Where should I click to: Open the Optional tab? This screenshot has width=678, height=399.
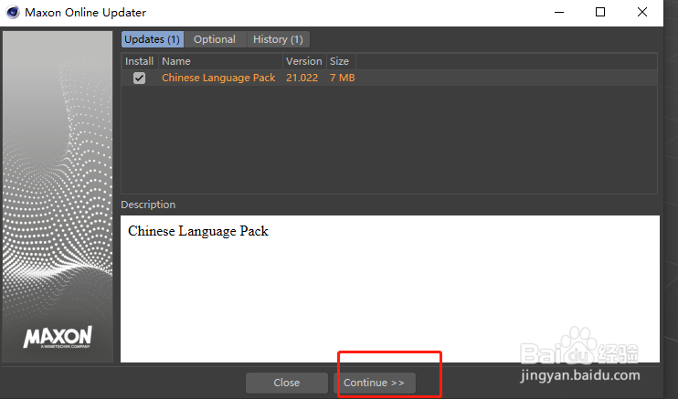[215, 39]
